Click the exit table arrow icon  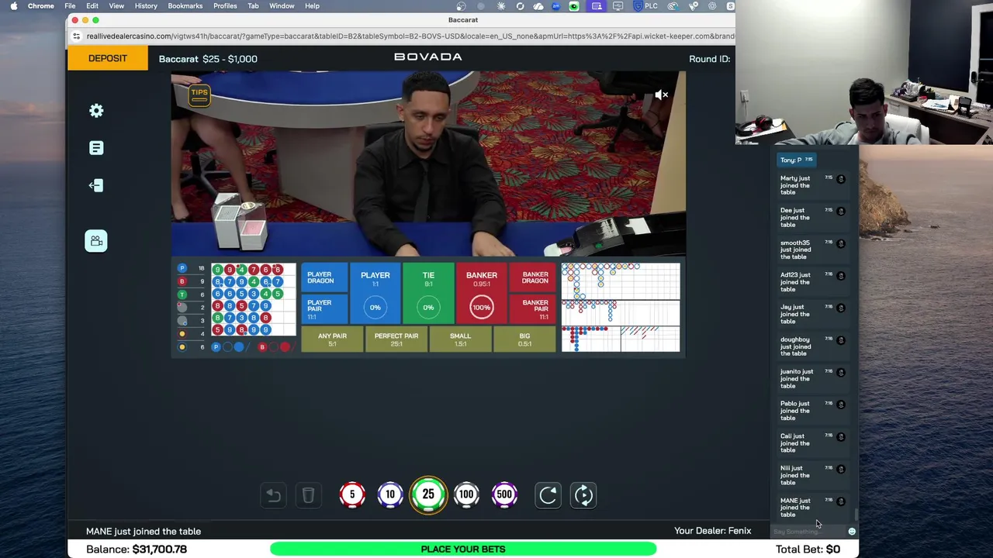tap(96, 185)
